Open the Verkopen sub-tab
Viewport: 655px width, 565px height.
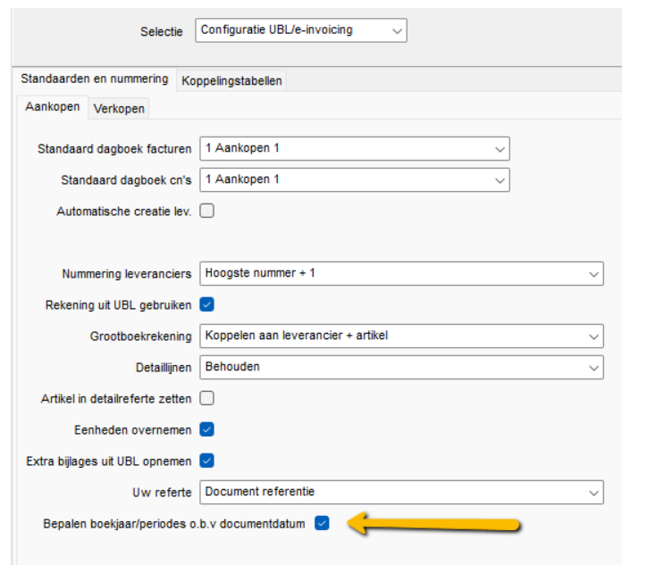pos(119,109)
